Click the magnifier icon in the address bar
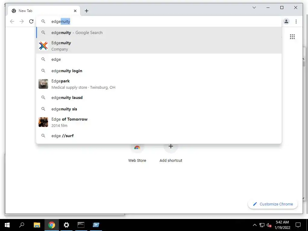The width and height of the screenshot is (308, 231). tap(43, 21)
